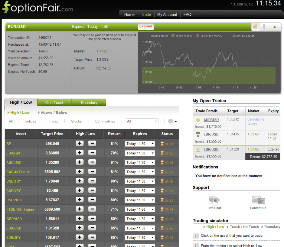Select the bar chart view icon above the price chart
Viewport: 284px width, 247px height.
[255, 27]
